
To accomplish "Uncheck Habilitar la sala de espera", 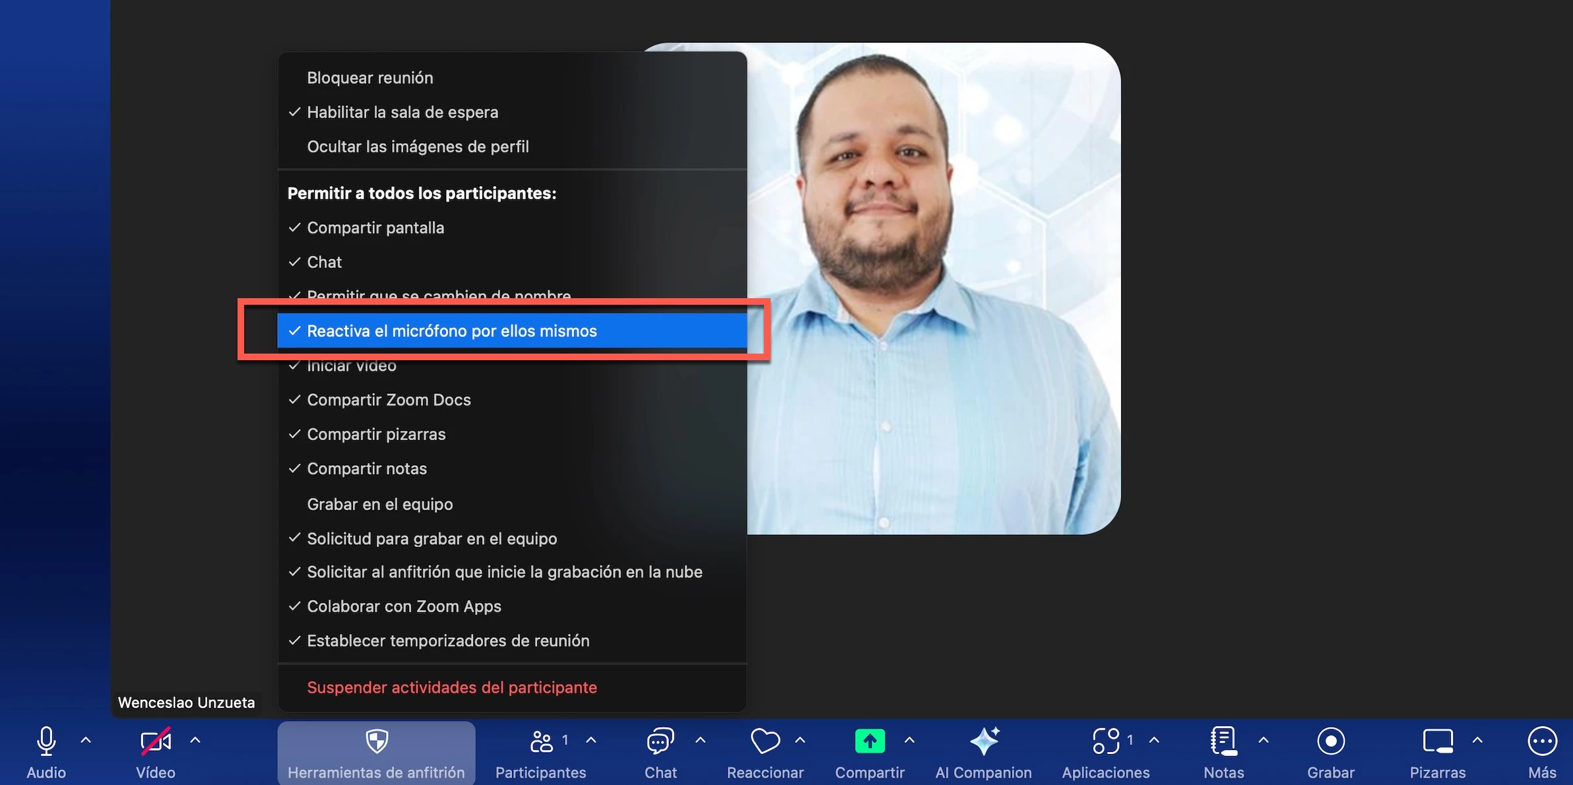I will click(402, 112).
